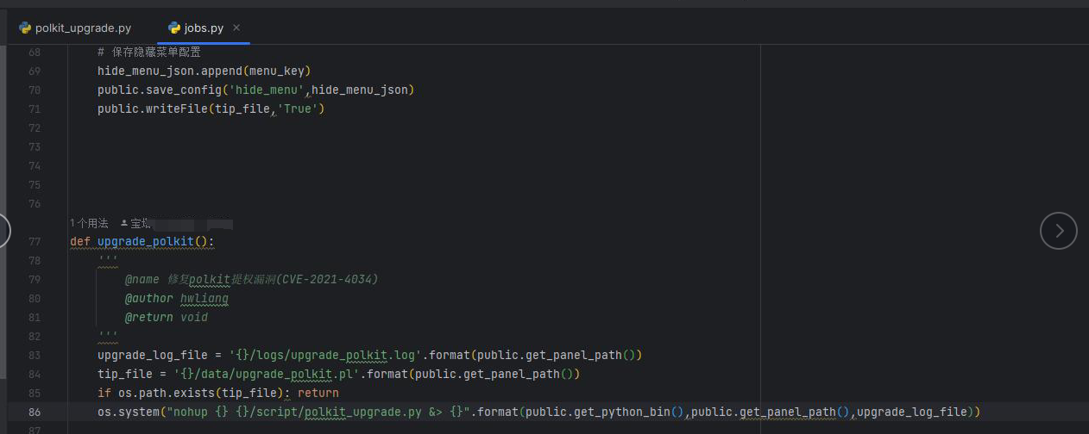Screen dimensions: 1089x434
Task: Click the 'upgrade_log_file' variable on line 83
Action: [x=153, y=356]
